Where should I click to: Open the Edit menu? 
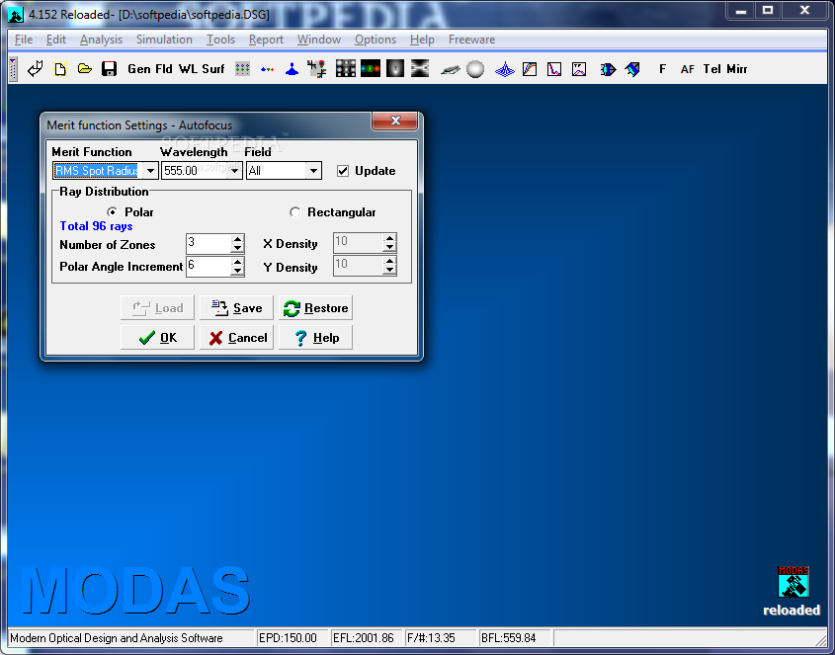(56, 40)
